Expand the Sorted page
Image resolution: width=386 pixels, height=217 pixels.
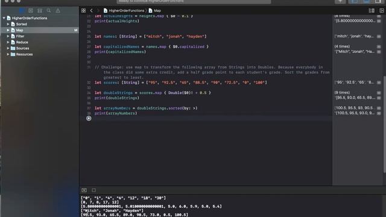pos(8,24)
